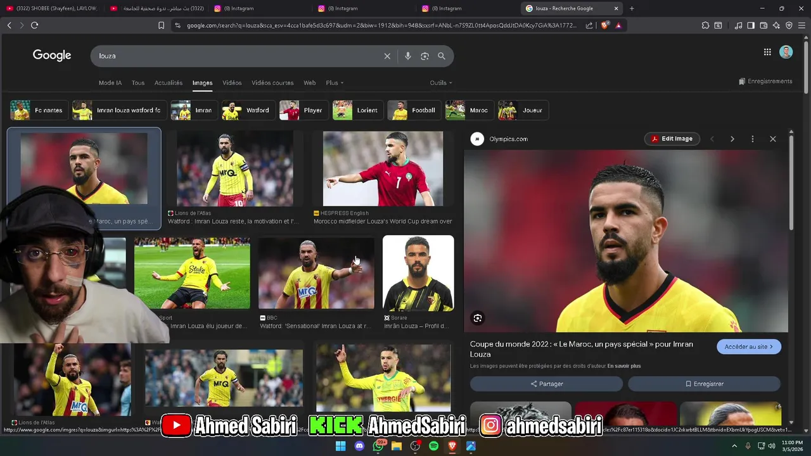This screenshot has height=456, width=811.
Task: Switch to the Actualités tab
Action: [169, 83]
